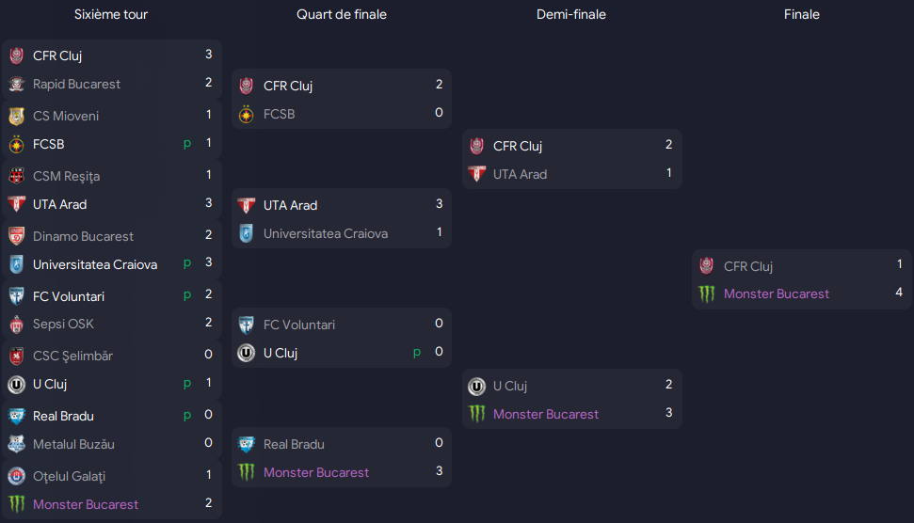The height and width of the screenshot is (523, 914).
Task: Click Monster Bucarest logo in the final
Action: [707, 294]
